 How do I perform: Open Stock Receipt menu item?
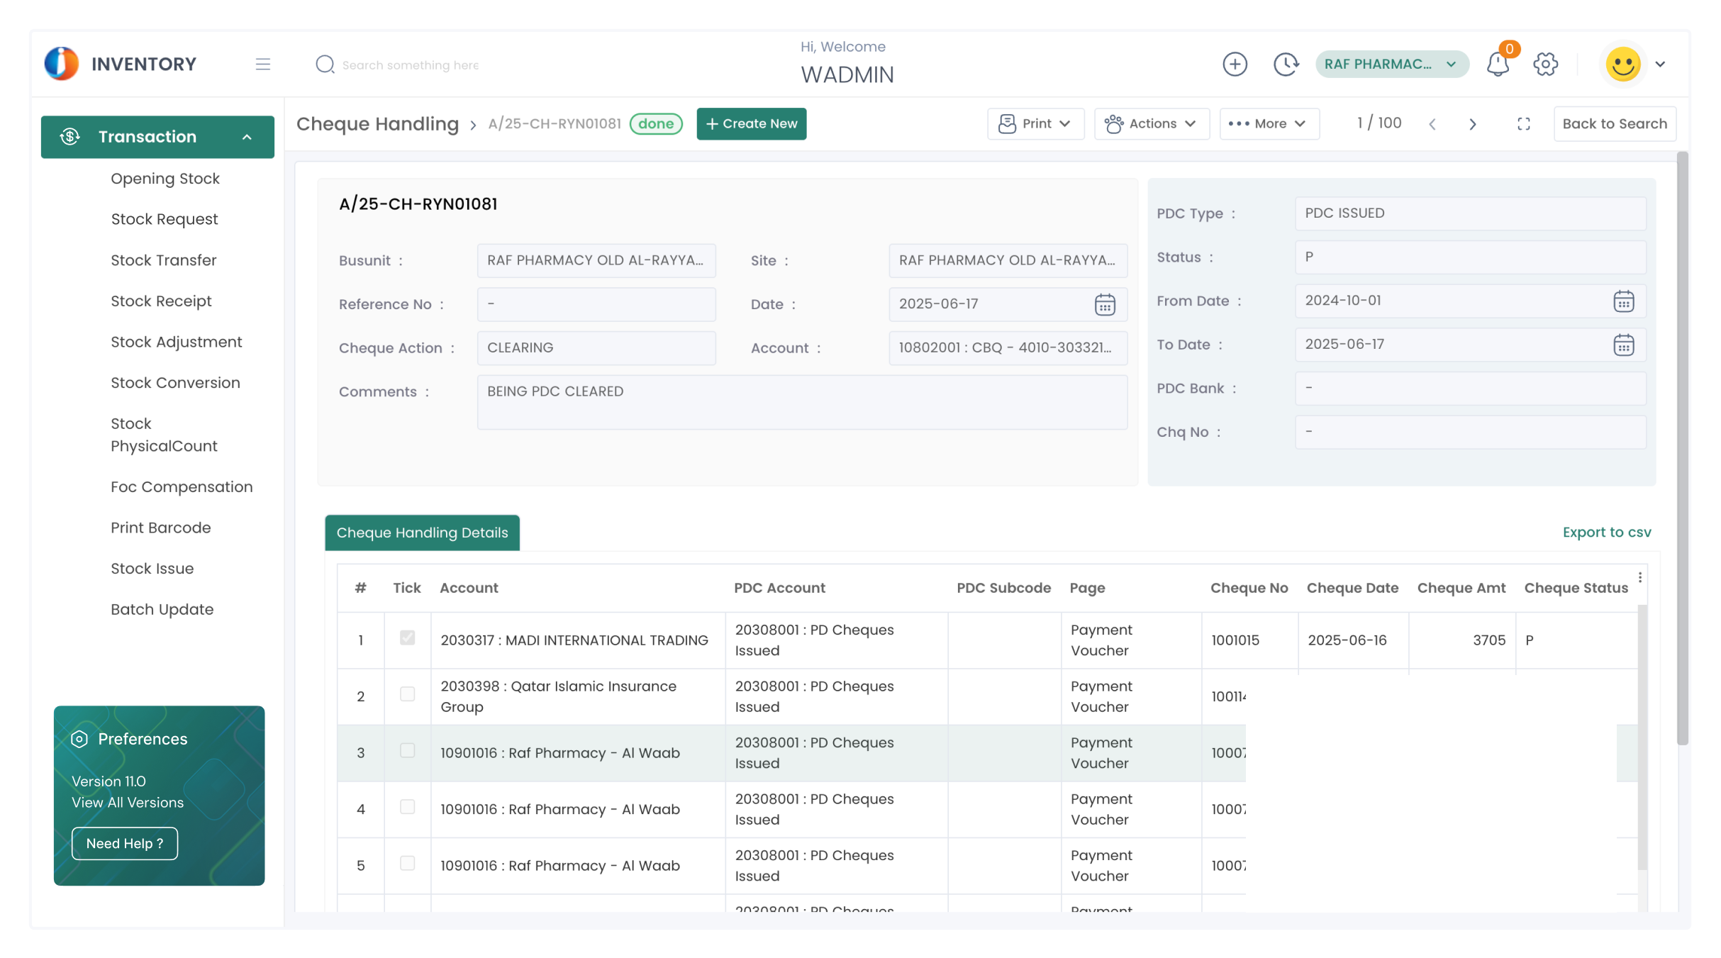162,301
